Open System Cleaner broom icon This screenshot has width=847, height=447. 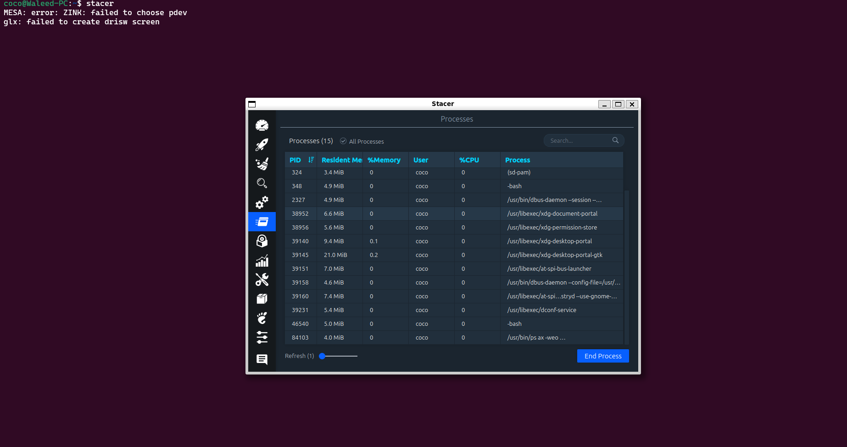262,164
